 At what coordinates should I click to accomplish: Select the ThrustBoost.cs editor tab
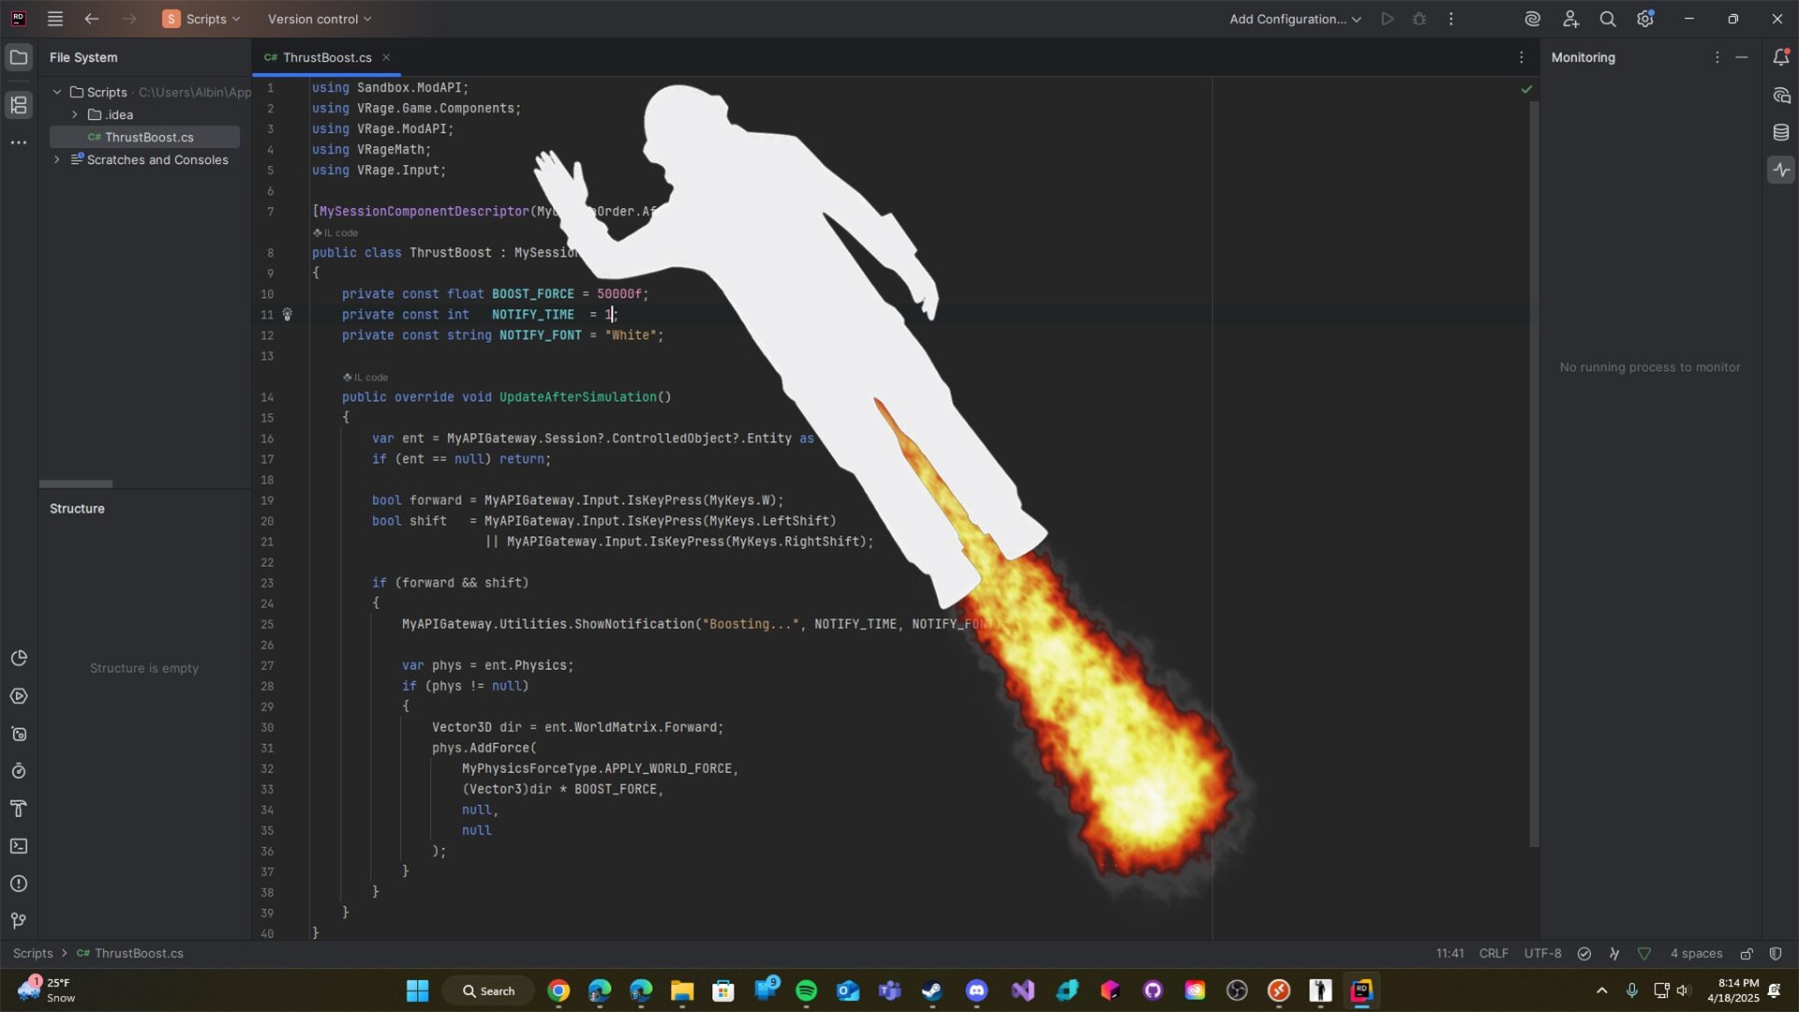[x=326, y=57]
